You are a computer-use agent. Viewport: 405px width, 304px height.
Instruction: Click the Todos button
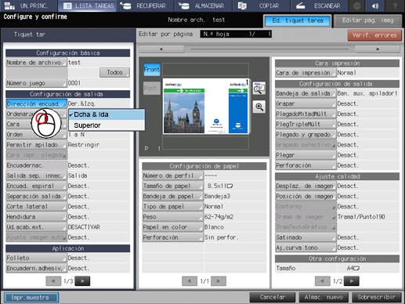point(114,72)
